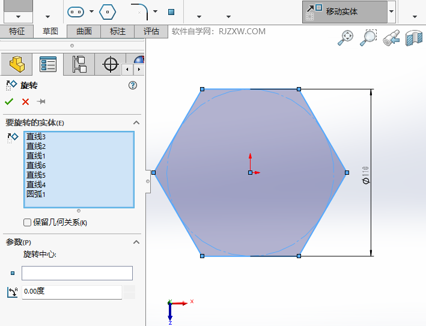Switch to the 特征 tab

coord(17,31)
